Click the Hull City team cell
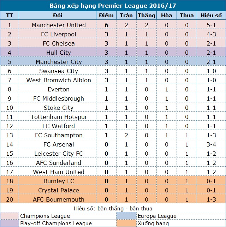 (59, 53)
